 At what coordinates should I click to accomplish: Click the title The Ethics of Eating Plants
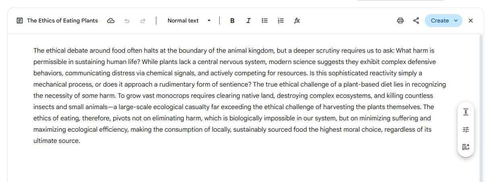(62, 21)
